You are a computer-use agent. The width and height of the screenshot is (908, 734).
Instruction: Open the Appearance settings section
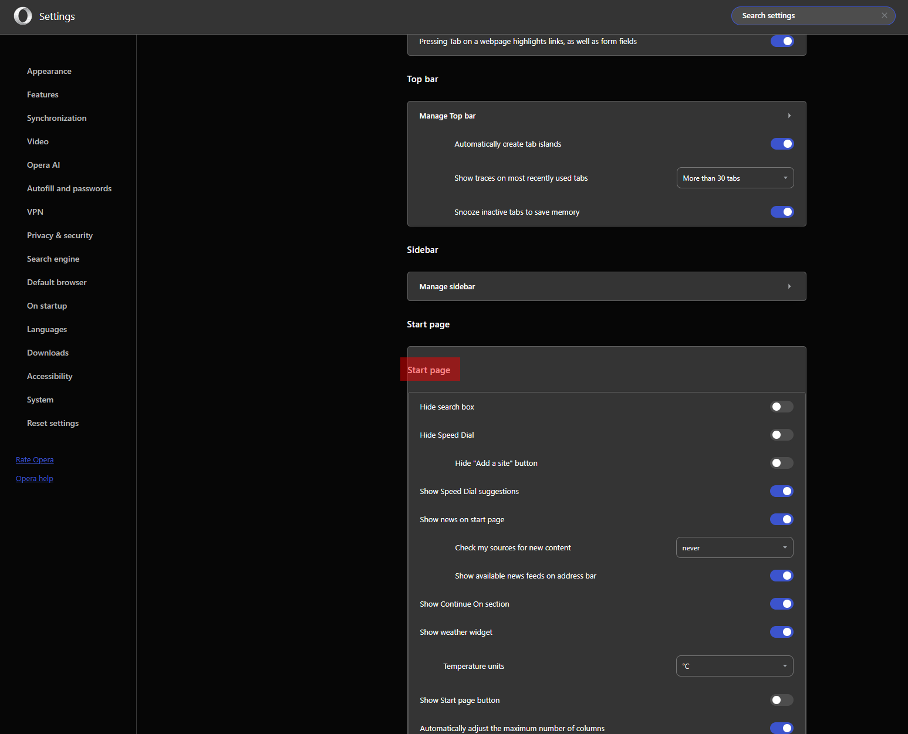pos(49,72)
